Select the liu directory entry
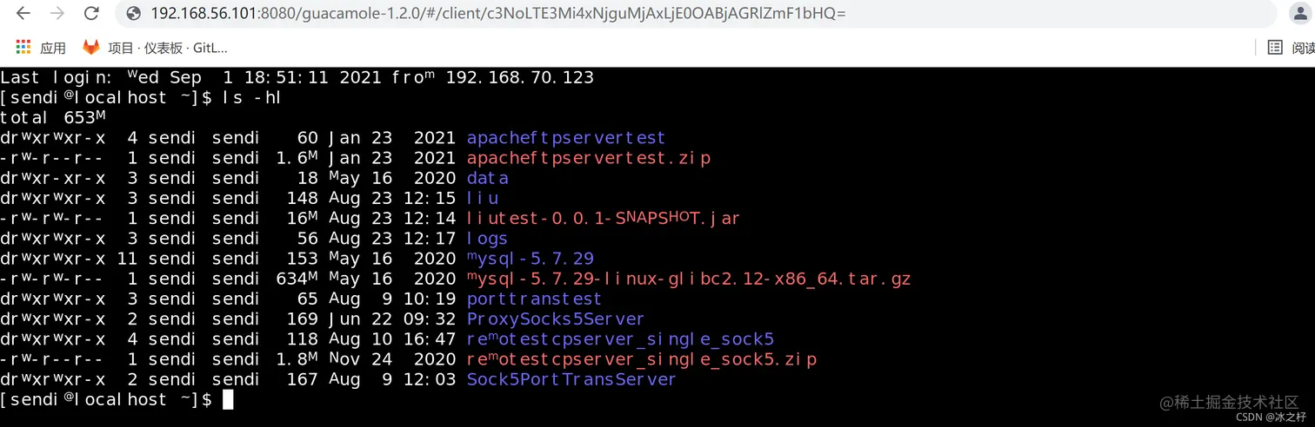Image resolution: width=1315 pixels, height=427 pixels. 483,198
